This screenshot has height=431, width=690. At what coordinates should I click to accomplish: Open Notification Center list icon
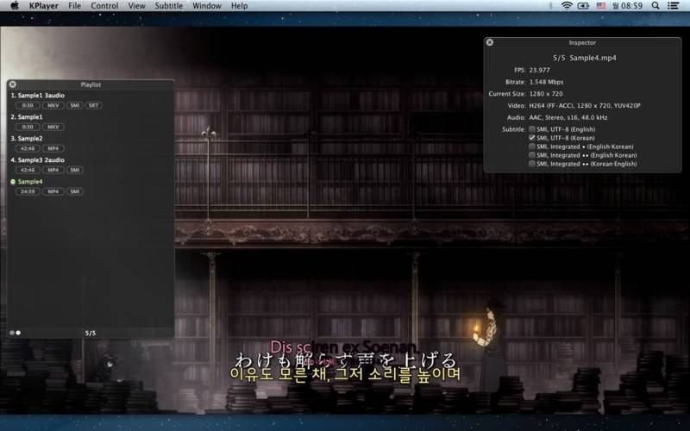673,6
